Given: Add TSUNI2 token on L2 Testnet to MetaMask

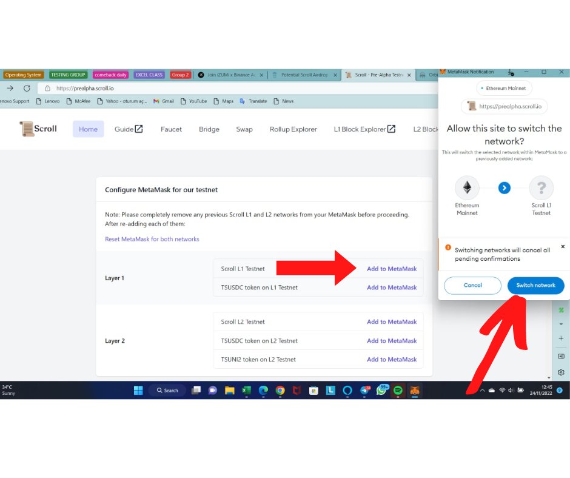Looking at the screenshot, I should 392,359.
